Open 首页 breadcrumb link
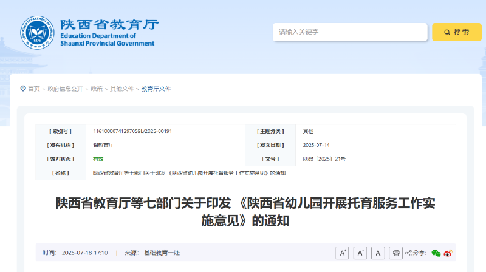This screenshot has width=486, height=272. (x=34, y=89)
